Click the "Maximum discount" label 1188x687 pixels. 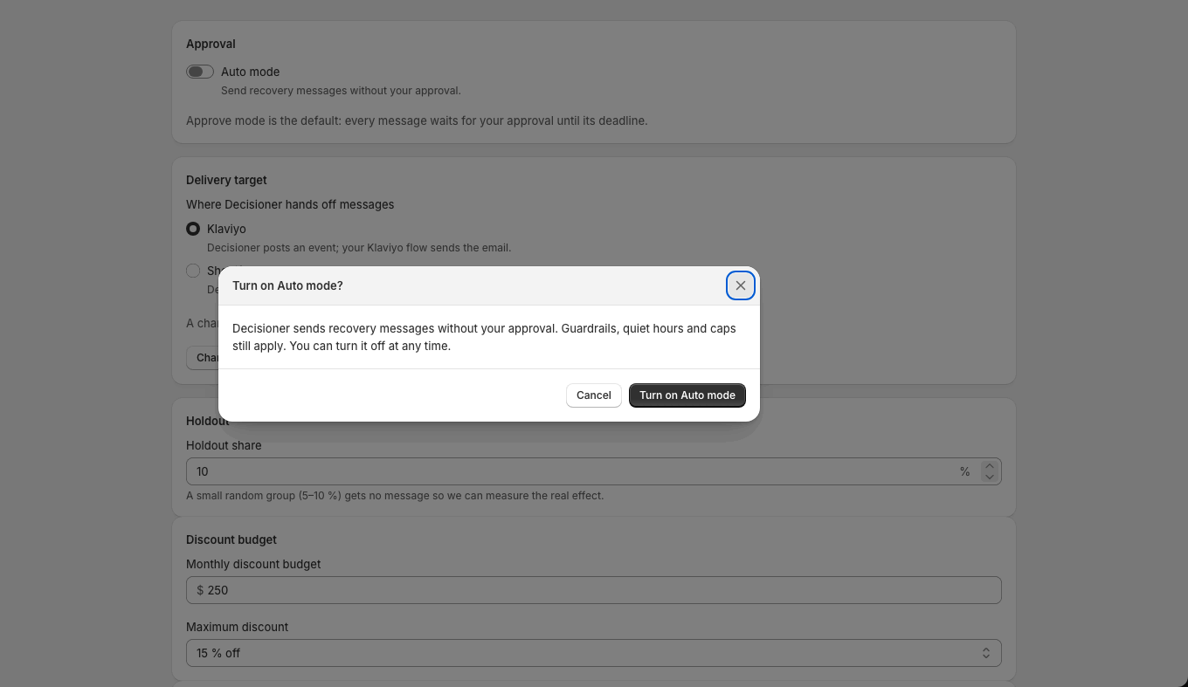coord(237,627)
